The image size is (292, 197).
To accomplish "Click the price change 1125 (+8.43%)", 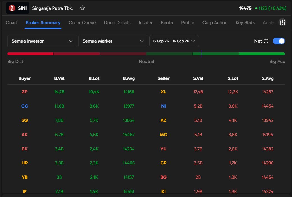I will pyautogui.click(x=270, y=8).
